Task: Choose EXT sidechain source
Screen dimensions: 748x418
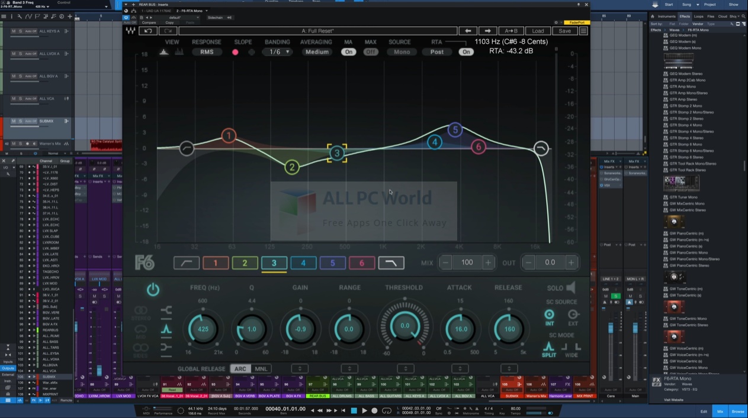Action: [573, 317]
